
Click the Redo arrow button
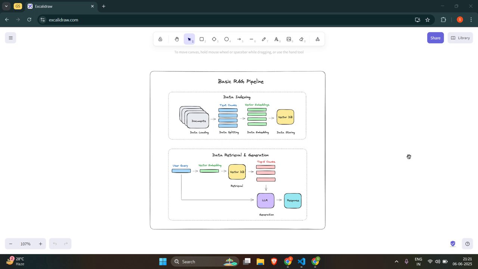point(66,244)
